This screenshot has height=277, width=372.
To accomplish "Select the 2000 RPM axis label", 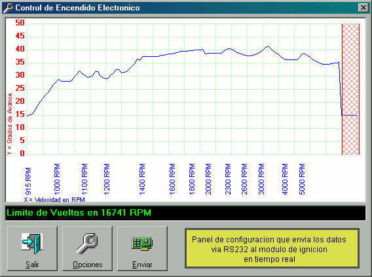I will click(x=208, y=179).
